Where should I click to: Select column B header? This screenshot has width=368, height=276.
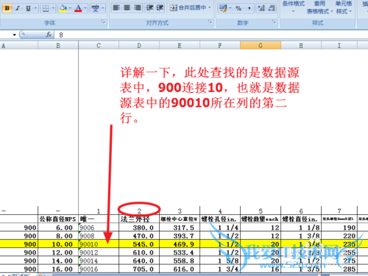pos(58,46)
